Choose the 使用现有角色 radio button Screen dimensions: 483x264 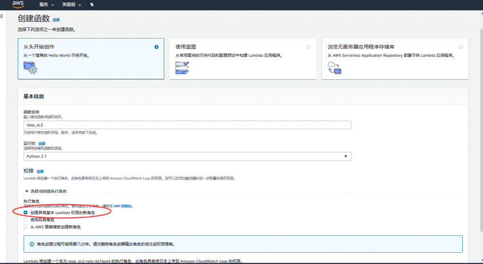point(26,220)
